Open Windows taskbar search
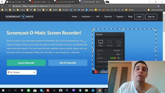This screenshot has height=93, width=165. (9, 90)
